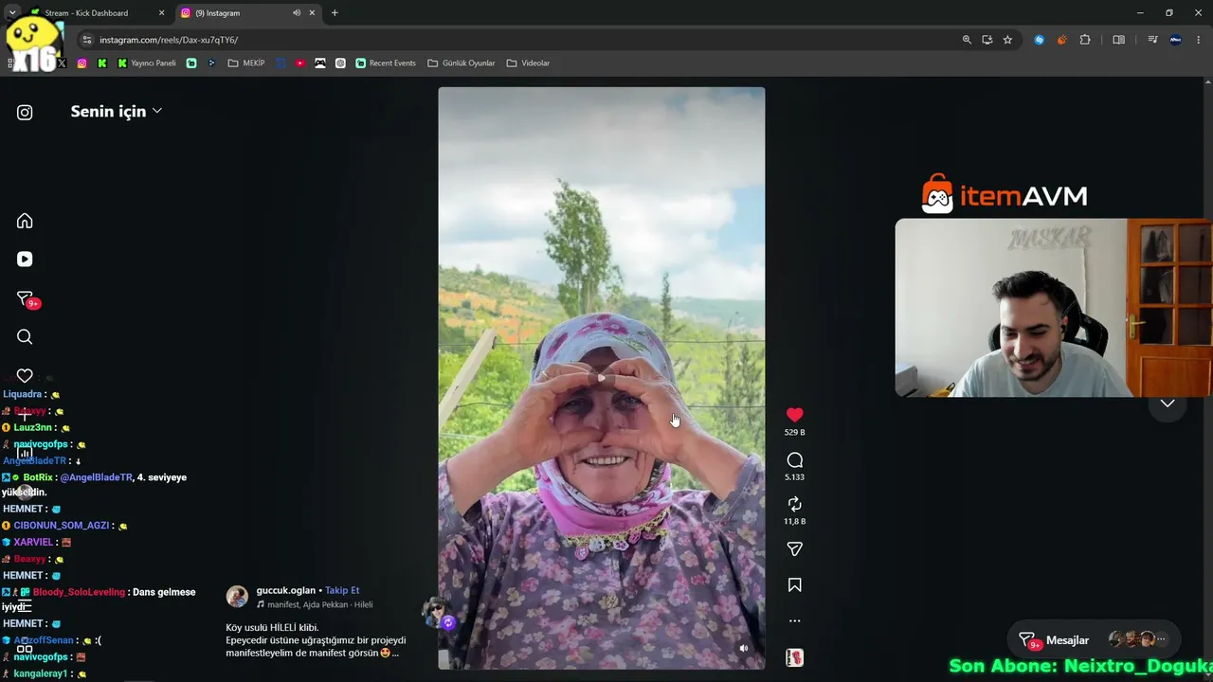Open a new browser tab
This screenshot has width=1213, height=682.
(x=335, y=13)
